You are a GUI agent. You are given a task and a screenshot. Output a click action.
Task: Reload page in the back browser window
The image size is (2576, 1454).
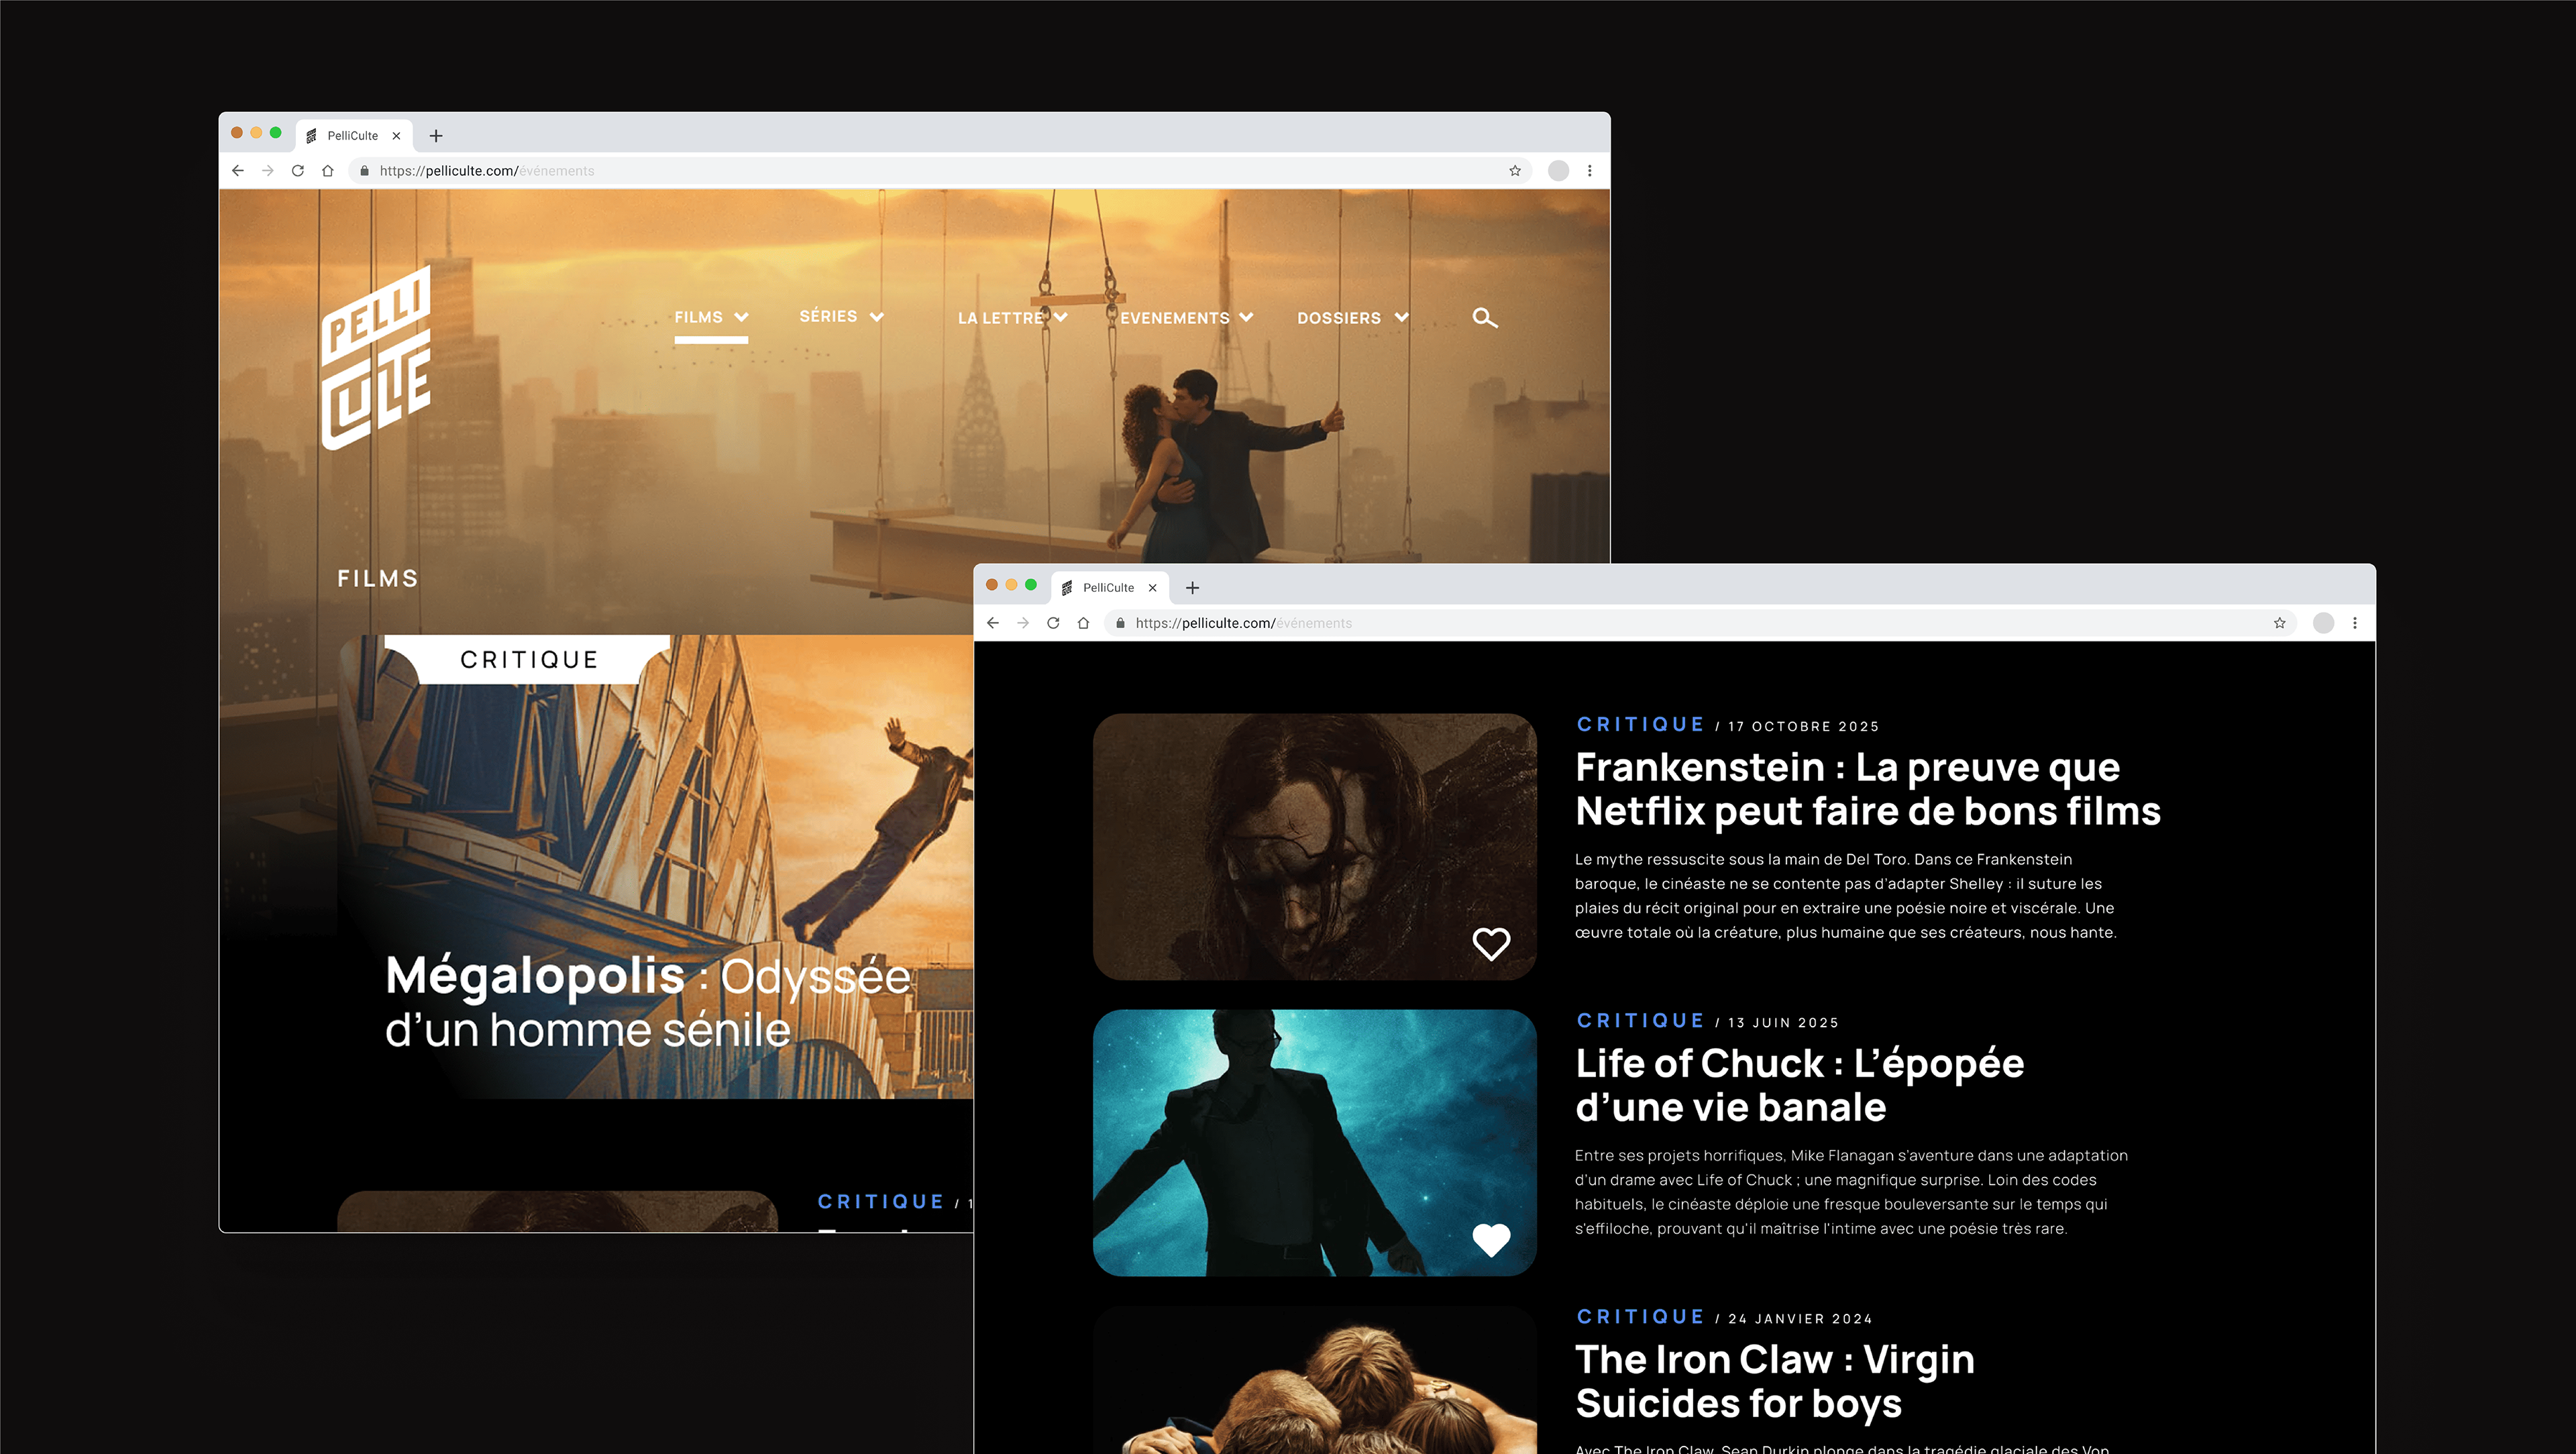[x=297, y=171]
